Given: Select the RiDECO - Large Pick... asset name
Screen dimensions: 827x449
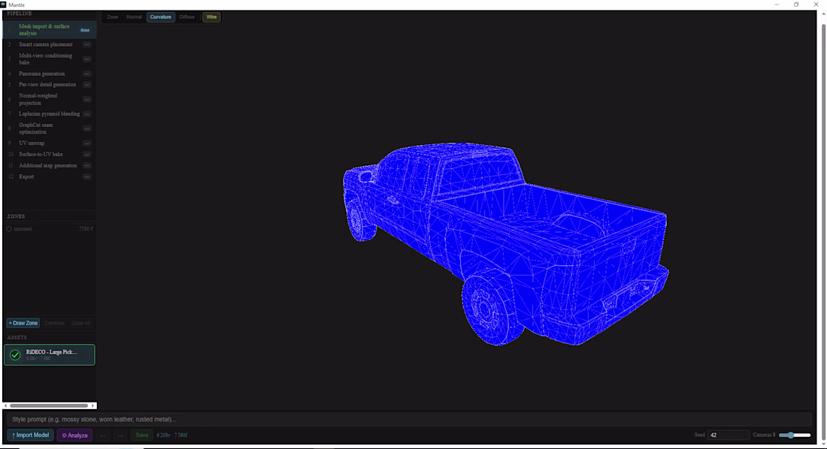Looking at the screenshot, I should tap(52, 352).
